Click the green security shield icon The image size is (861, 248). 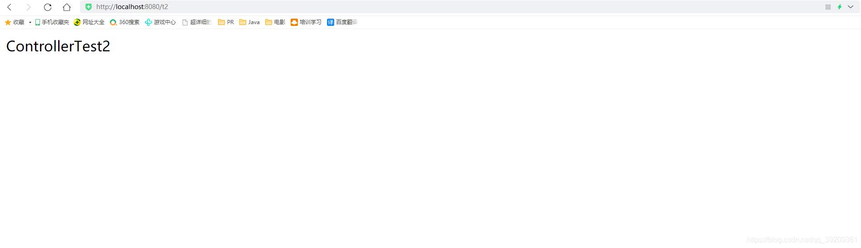pyautogui.click(x=89, y=7)
